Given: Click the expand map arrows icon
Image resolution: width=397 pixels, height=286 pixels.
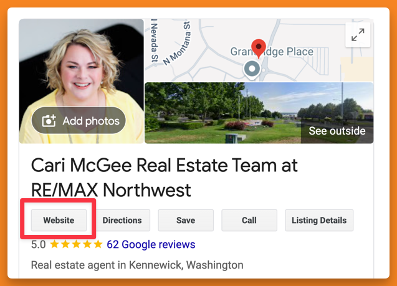Looking at the screenshot, I should [358, 35].
